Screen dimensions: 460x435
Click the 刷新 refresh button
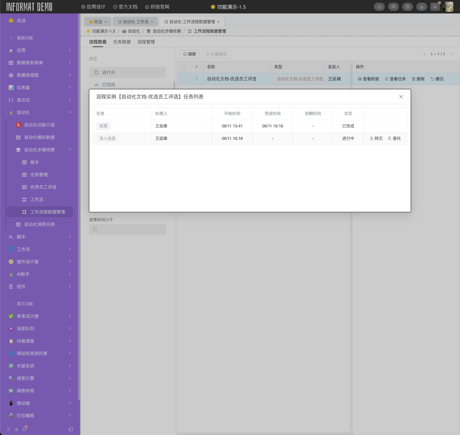point(190,54)
